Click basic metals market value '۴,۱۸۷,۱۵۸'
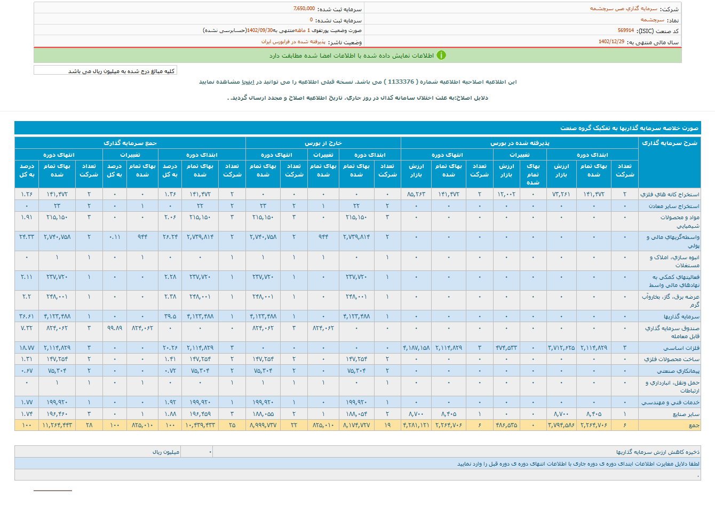 pyautogui.click(x=416, y=348)
